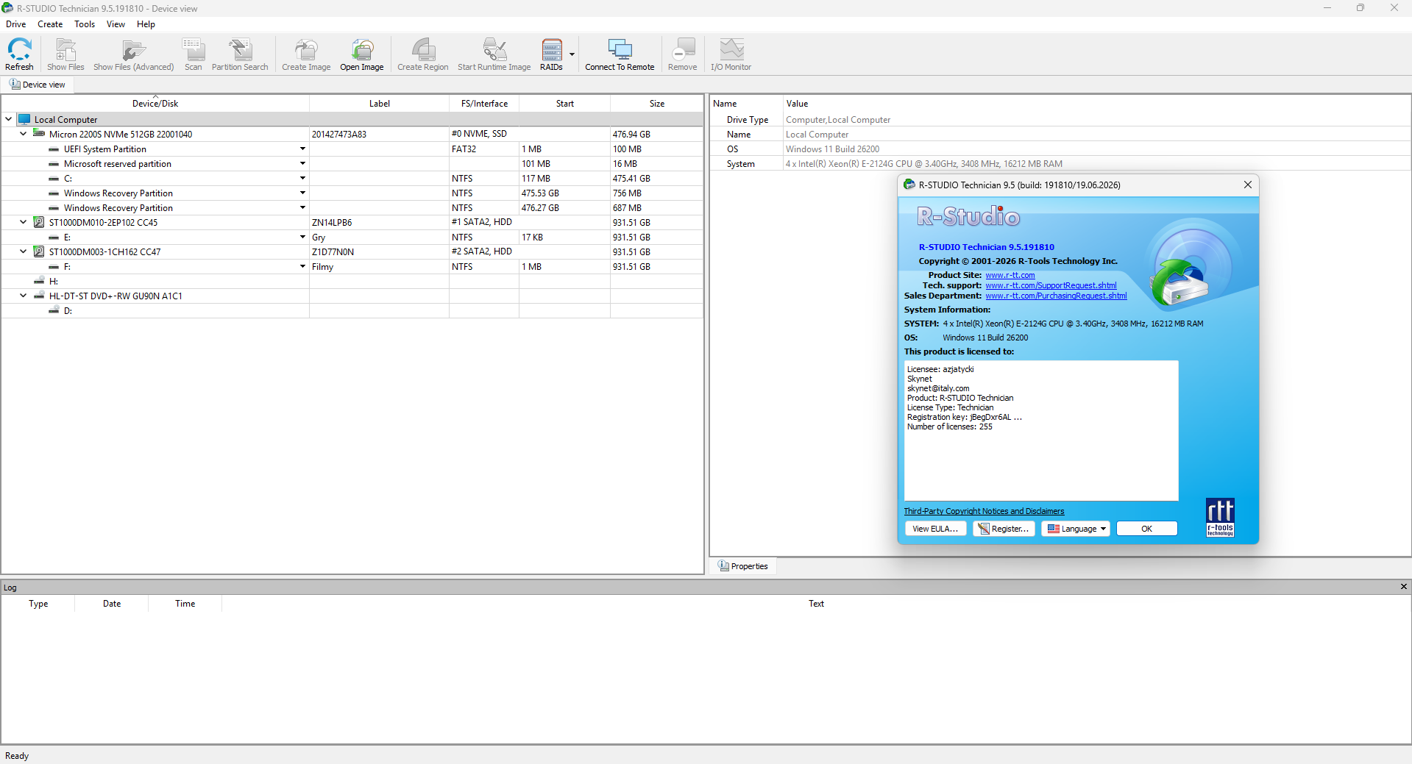Click the Register button
Viewport: 1412px width, 764px height.
[1004, 529]
